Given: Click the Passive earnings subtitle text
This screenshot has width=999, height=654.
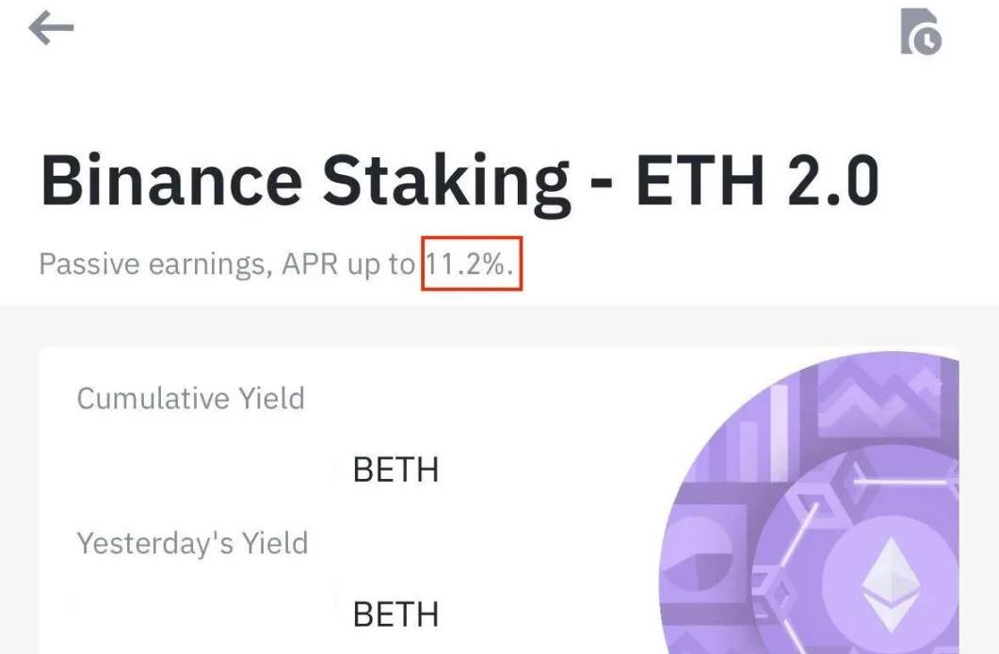Looking at the screenshot, I should [x=226, y=264].
